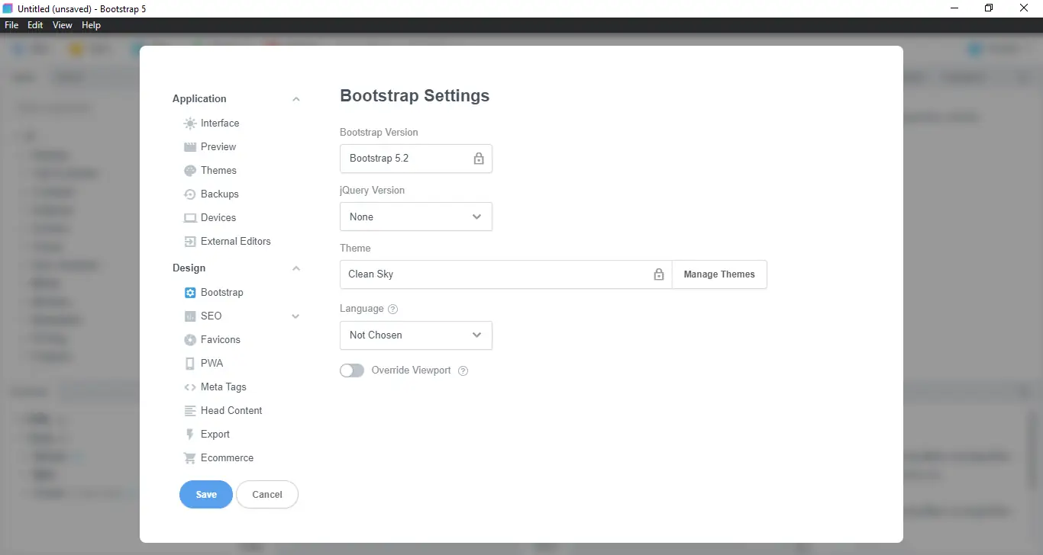Open the Favicons settings section
Viewport: 1043px width, 555px height.
[x=220, y=339]
